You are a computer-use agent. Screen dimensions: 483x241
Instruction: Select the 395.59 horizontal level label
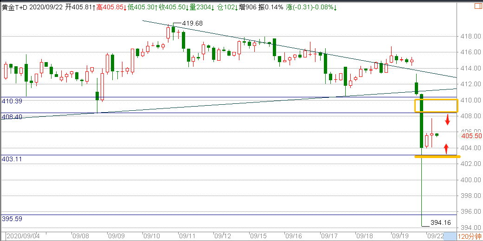(12, 219)
